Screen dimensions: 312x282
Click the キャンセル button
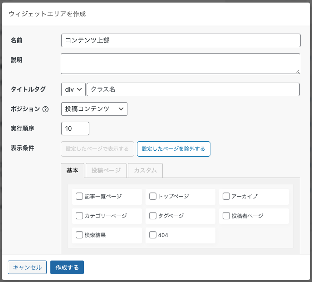(x=27, y=267)
